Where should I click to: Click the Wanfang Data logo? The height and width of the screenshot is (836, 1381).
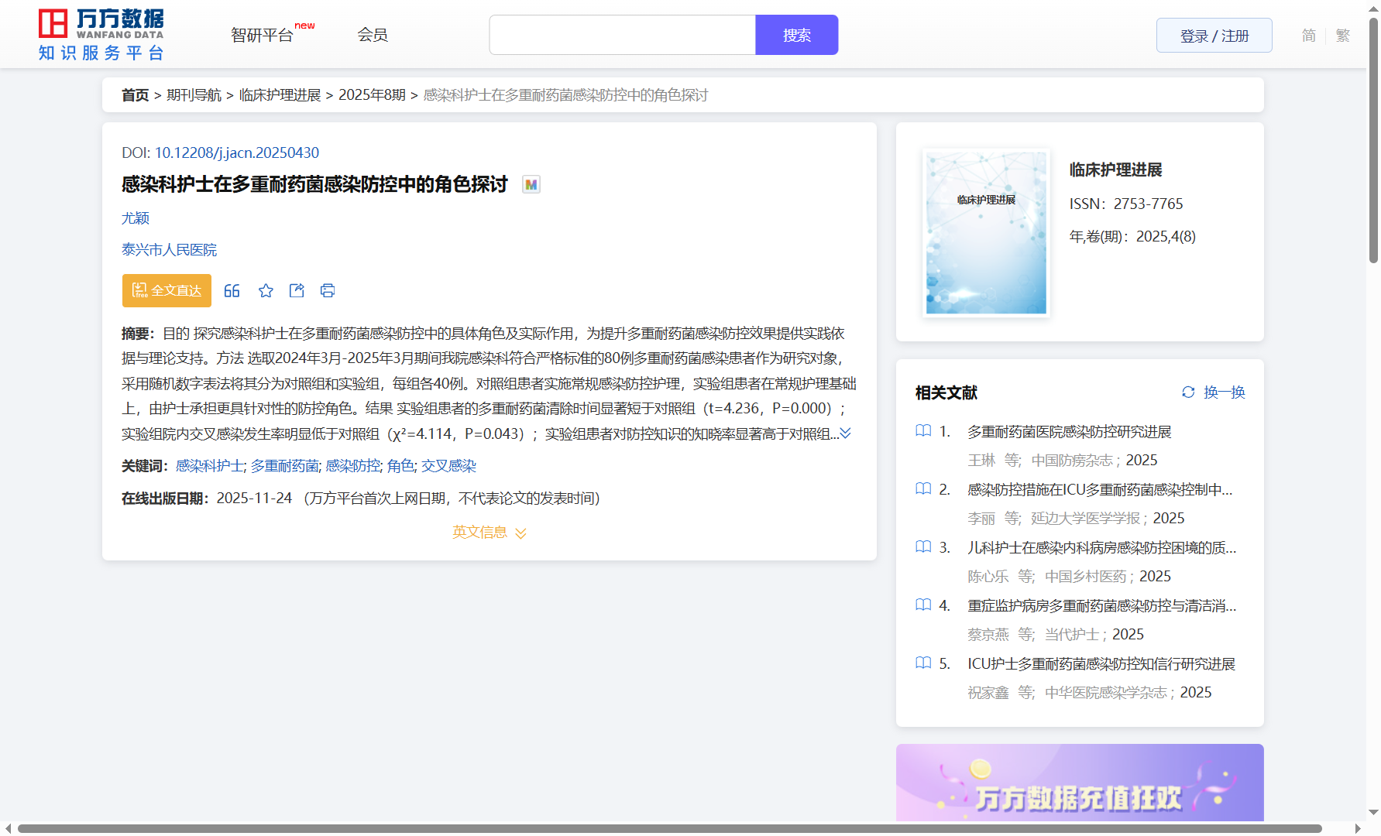point(101,35)
